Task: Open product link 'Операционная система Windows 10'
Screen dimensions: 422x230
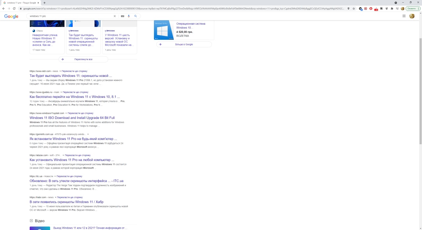Action: click(x=191, y=26)
